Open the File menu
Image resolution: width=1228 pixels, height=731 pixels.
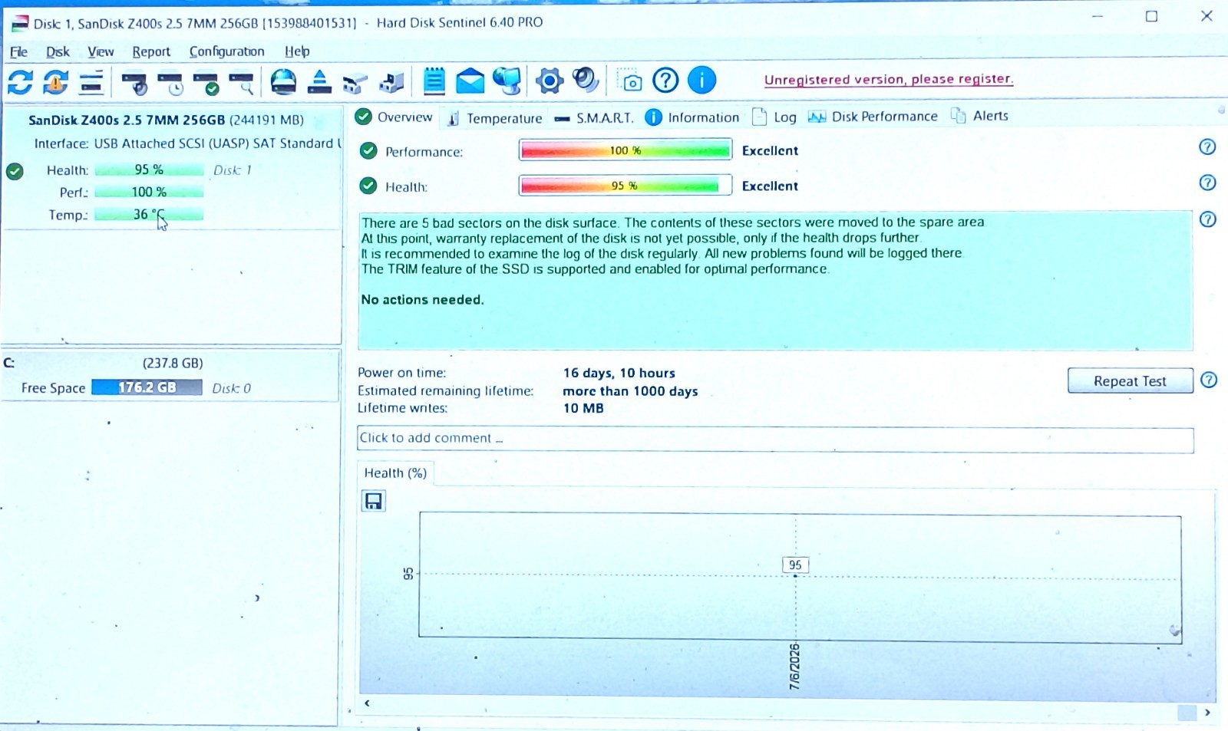click(18, 51)
